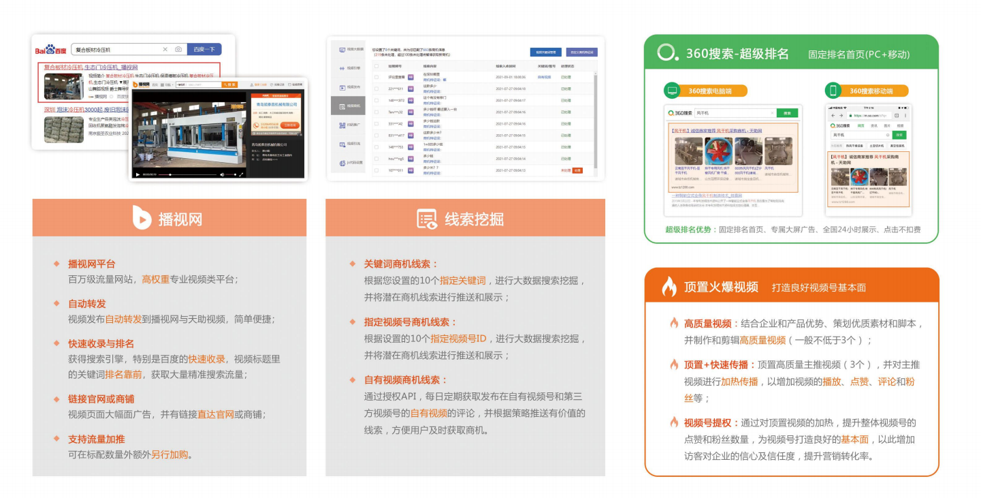
Task: Toggle the video fullscreen icon
Action: pos(241,174)
